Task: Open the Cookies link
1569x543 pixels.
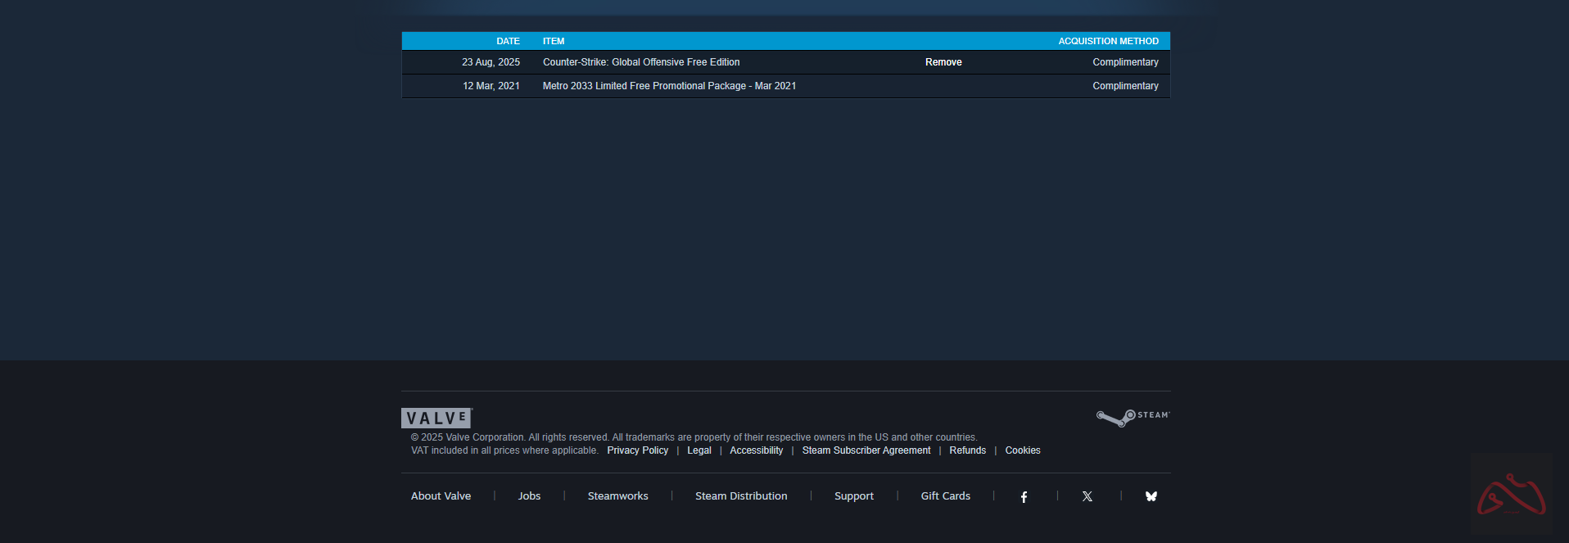Action: click(1023, 450)
